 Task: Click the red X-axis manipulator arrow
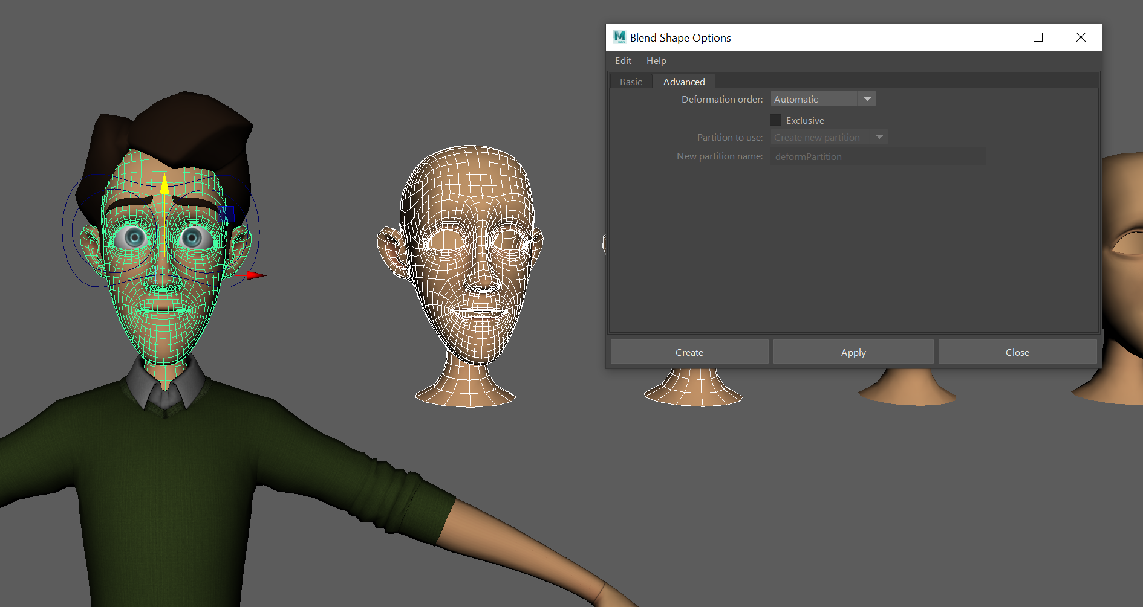[x=255, y=275]
